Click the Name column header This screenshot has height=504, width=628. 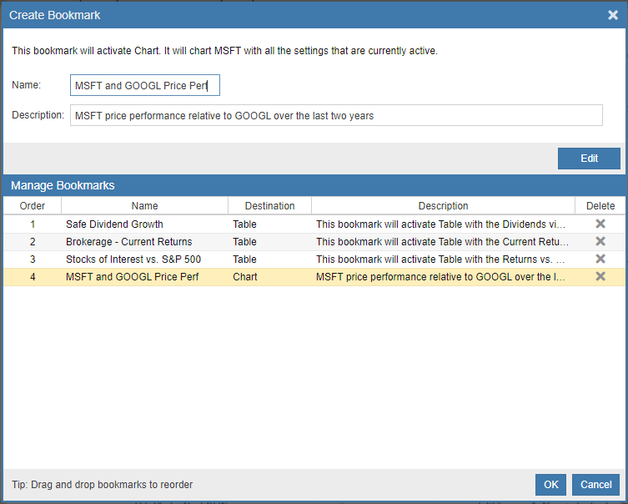click(144, 205)
